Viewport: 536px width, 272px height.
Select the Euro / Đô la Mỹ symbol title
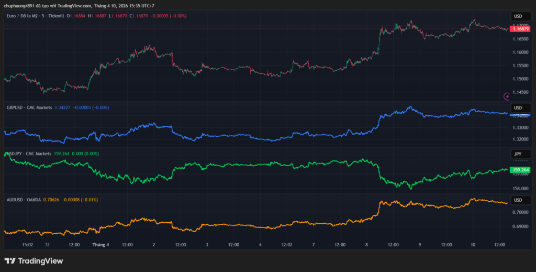tap(26, 16)
